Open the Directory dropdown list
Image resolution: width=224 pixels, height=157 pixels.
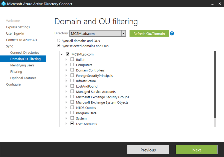tap(124, 34)
